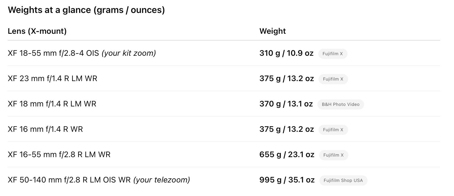
Task: Click the 370 g / 13.1 oz weight value
Action: (286, 104)
